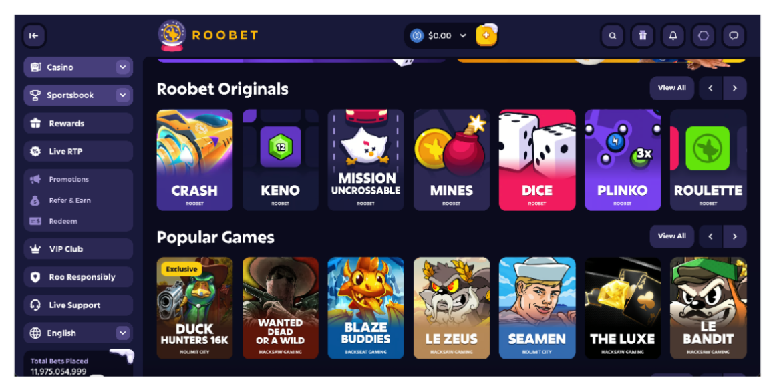Open the gift rewards icon in the header
Viewport: 775px width, 392px height.
(x=643, y=35)
